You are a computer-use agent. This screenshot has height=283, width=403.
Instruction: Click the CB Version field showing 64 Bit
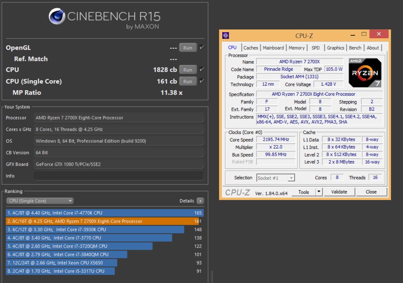tap(119, 152)
